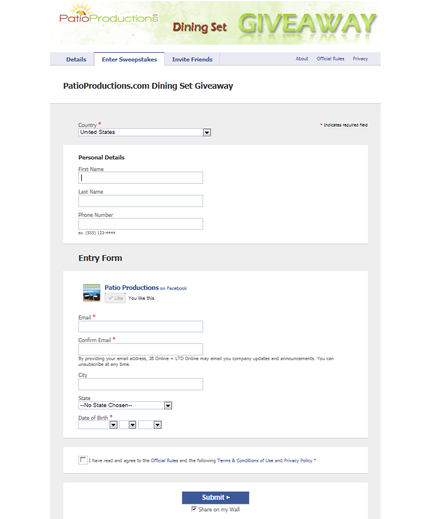Open the Invite Friends tab

click(192, 59)
